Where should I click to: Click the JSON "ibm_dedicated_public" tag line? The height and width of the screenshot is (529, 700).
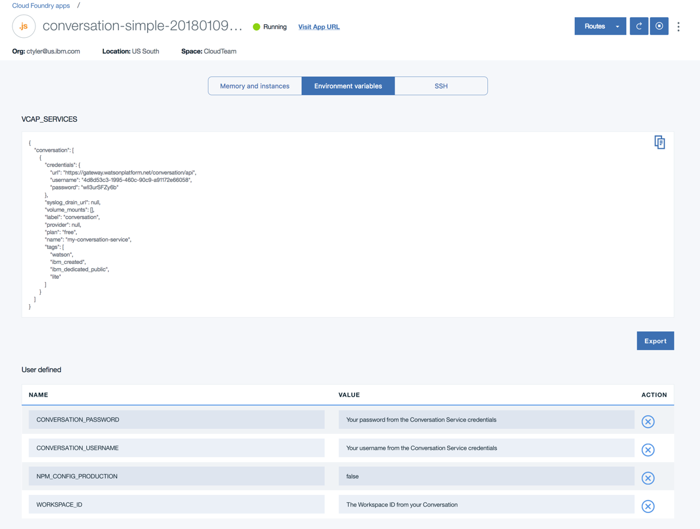point(80,269)
